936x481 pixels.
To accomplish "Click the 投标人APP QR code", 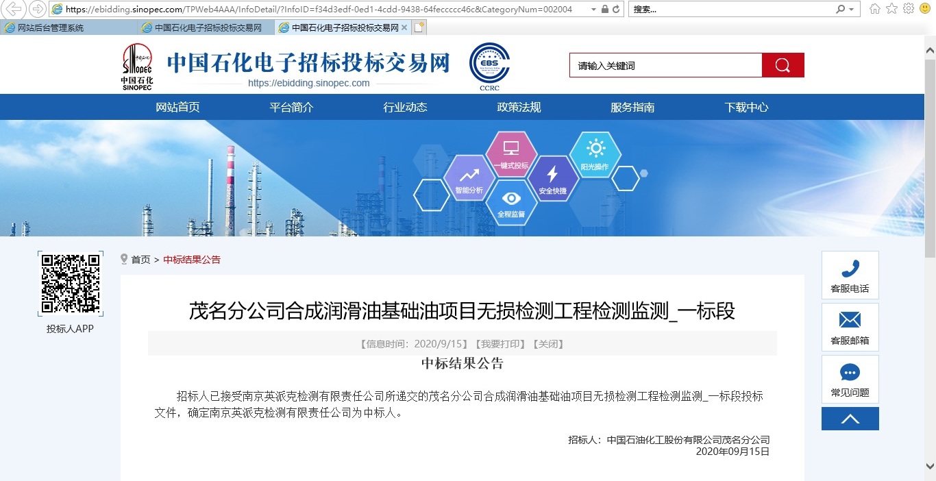I will [70, 283].
